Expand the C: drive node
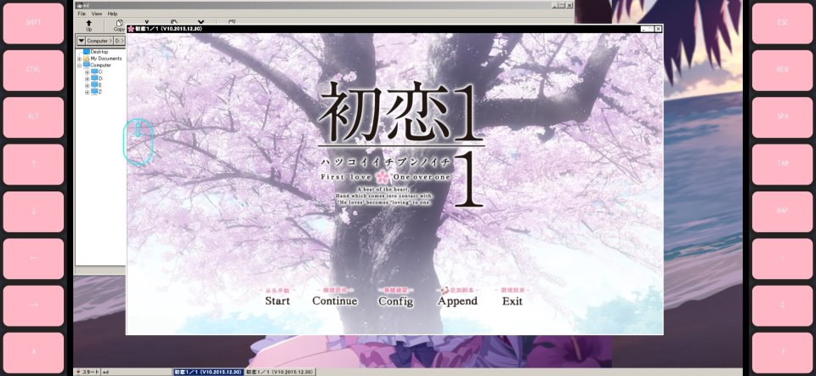Image resolution: width=816 pixels, height=376 pixels. [x=87, y=72]
